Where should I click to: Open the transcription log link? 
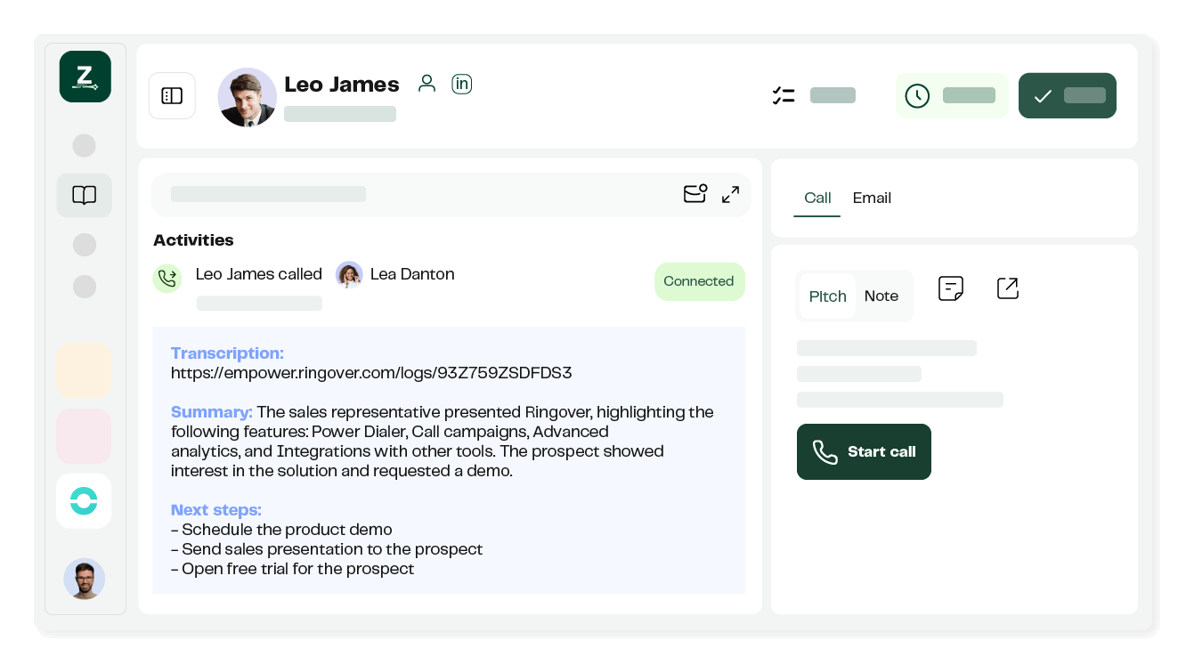click(371, 373)
